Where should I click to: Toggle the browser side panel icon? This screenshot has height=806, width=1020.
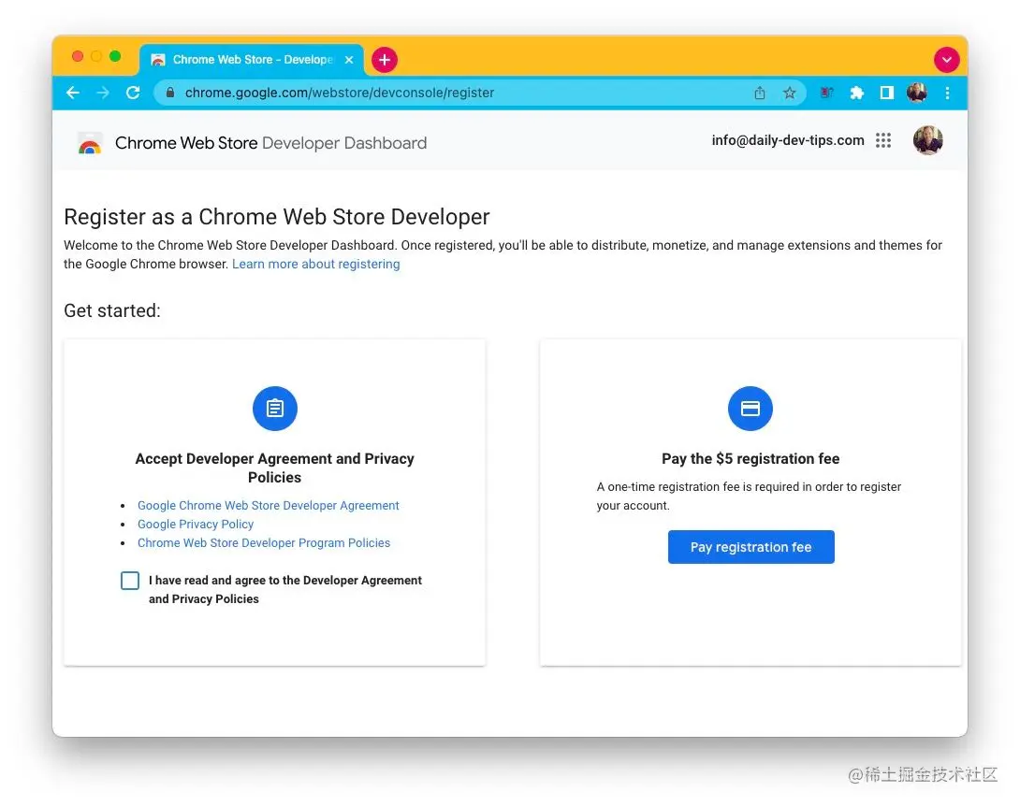[x=886, y=93]
